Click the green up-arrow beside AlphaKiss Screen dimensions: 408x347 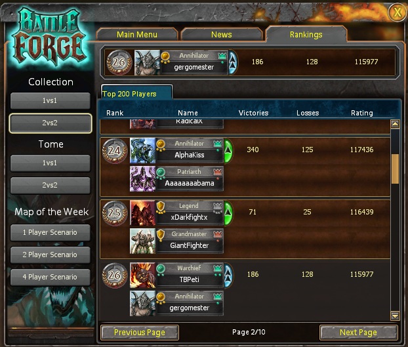click(228, 151)
